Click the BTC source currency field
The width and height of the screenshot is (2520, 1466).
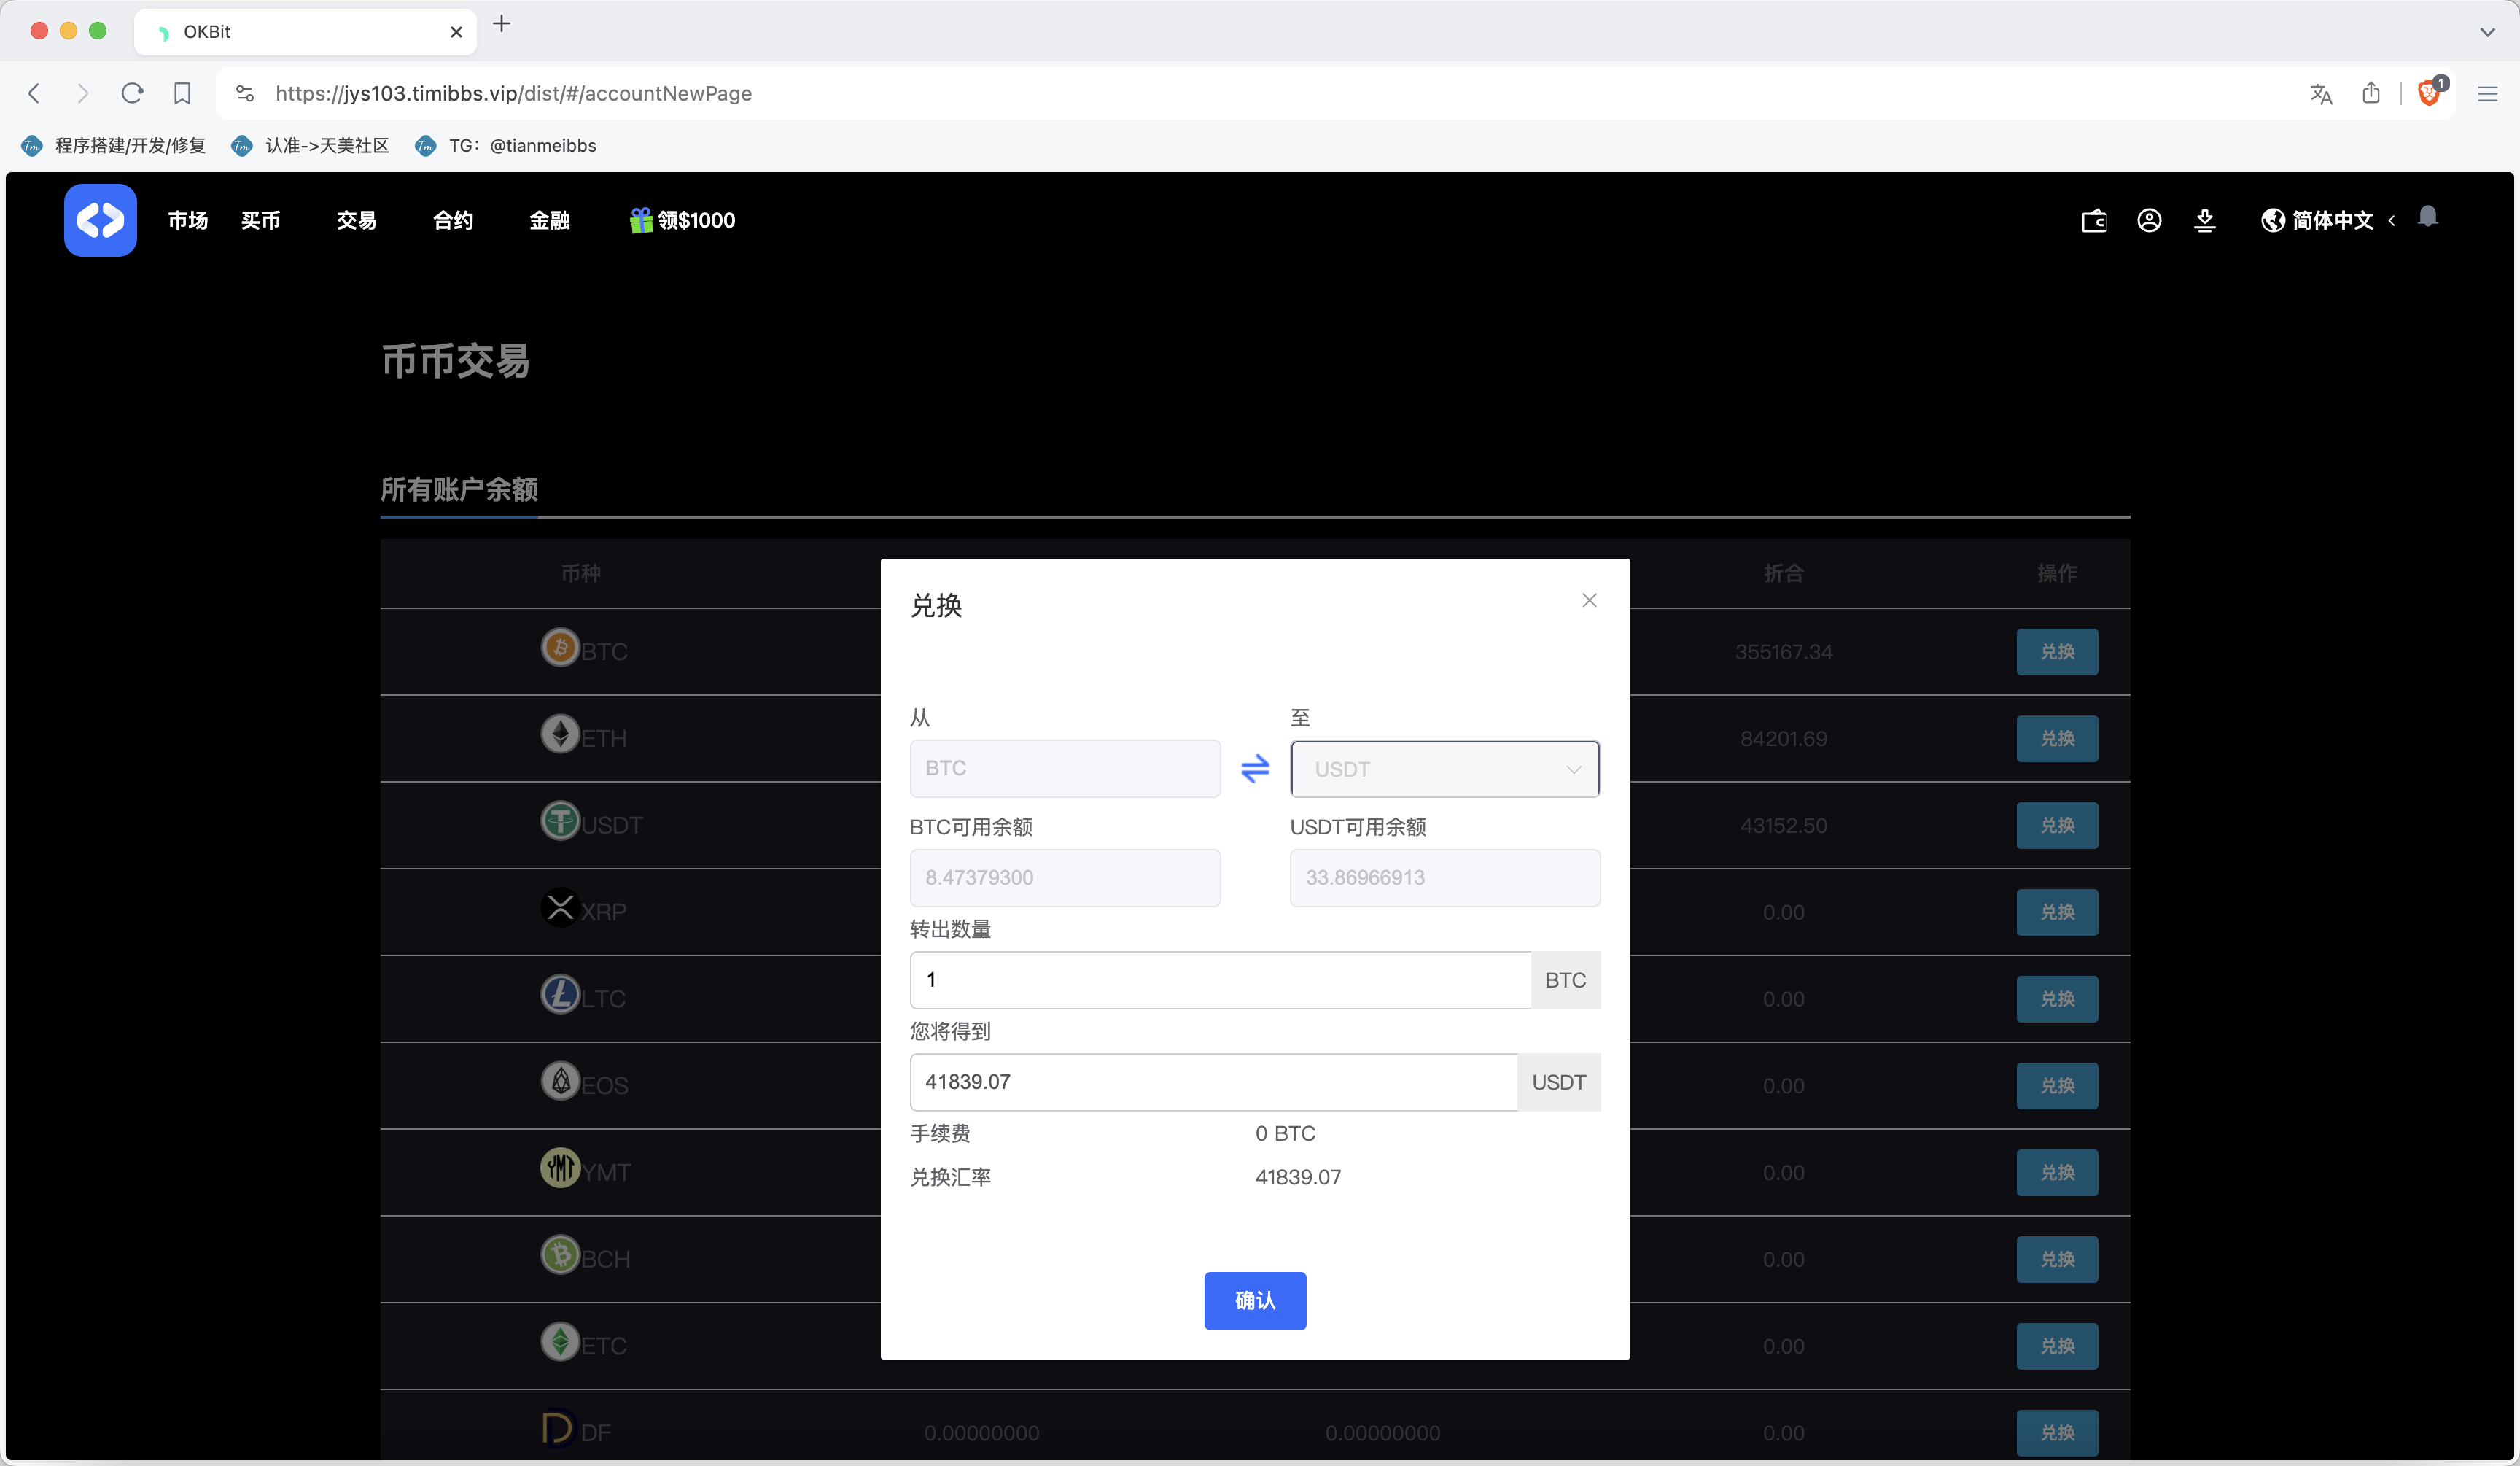coord(1065,768)
